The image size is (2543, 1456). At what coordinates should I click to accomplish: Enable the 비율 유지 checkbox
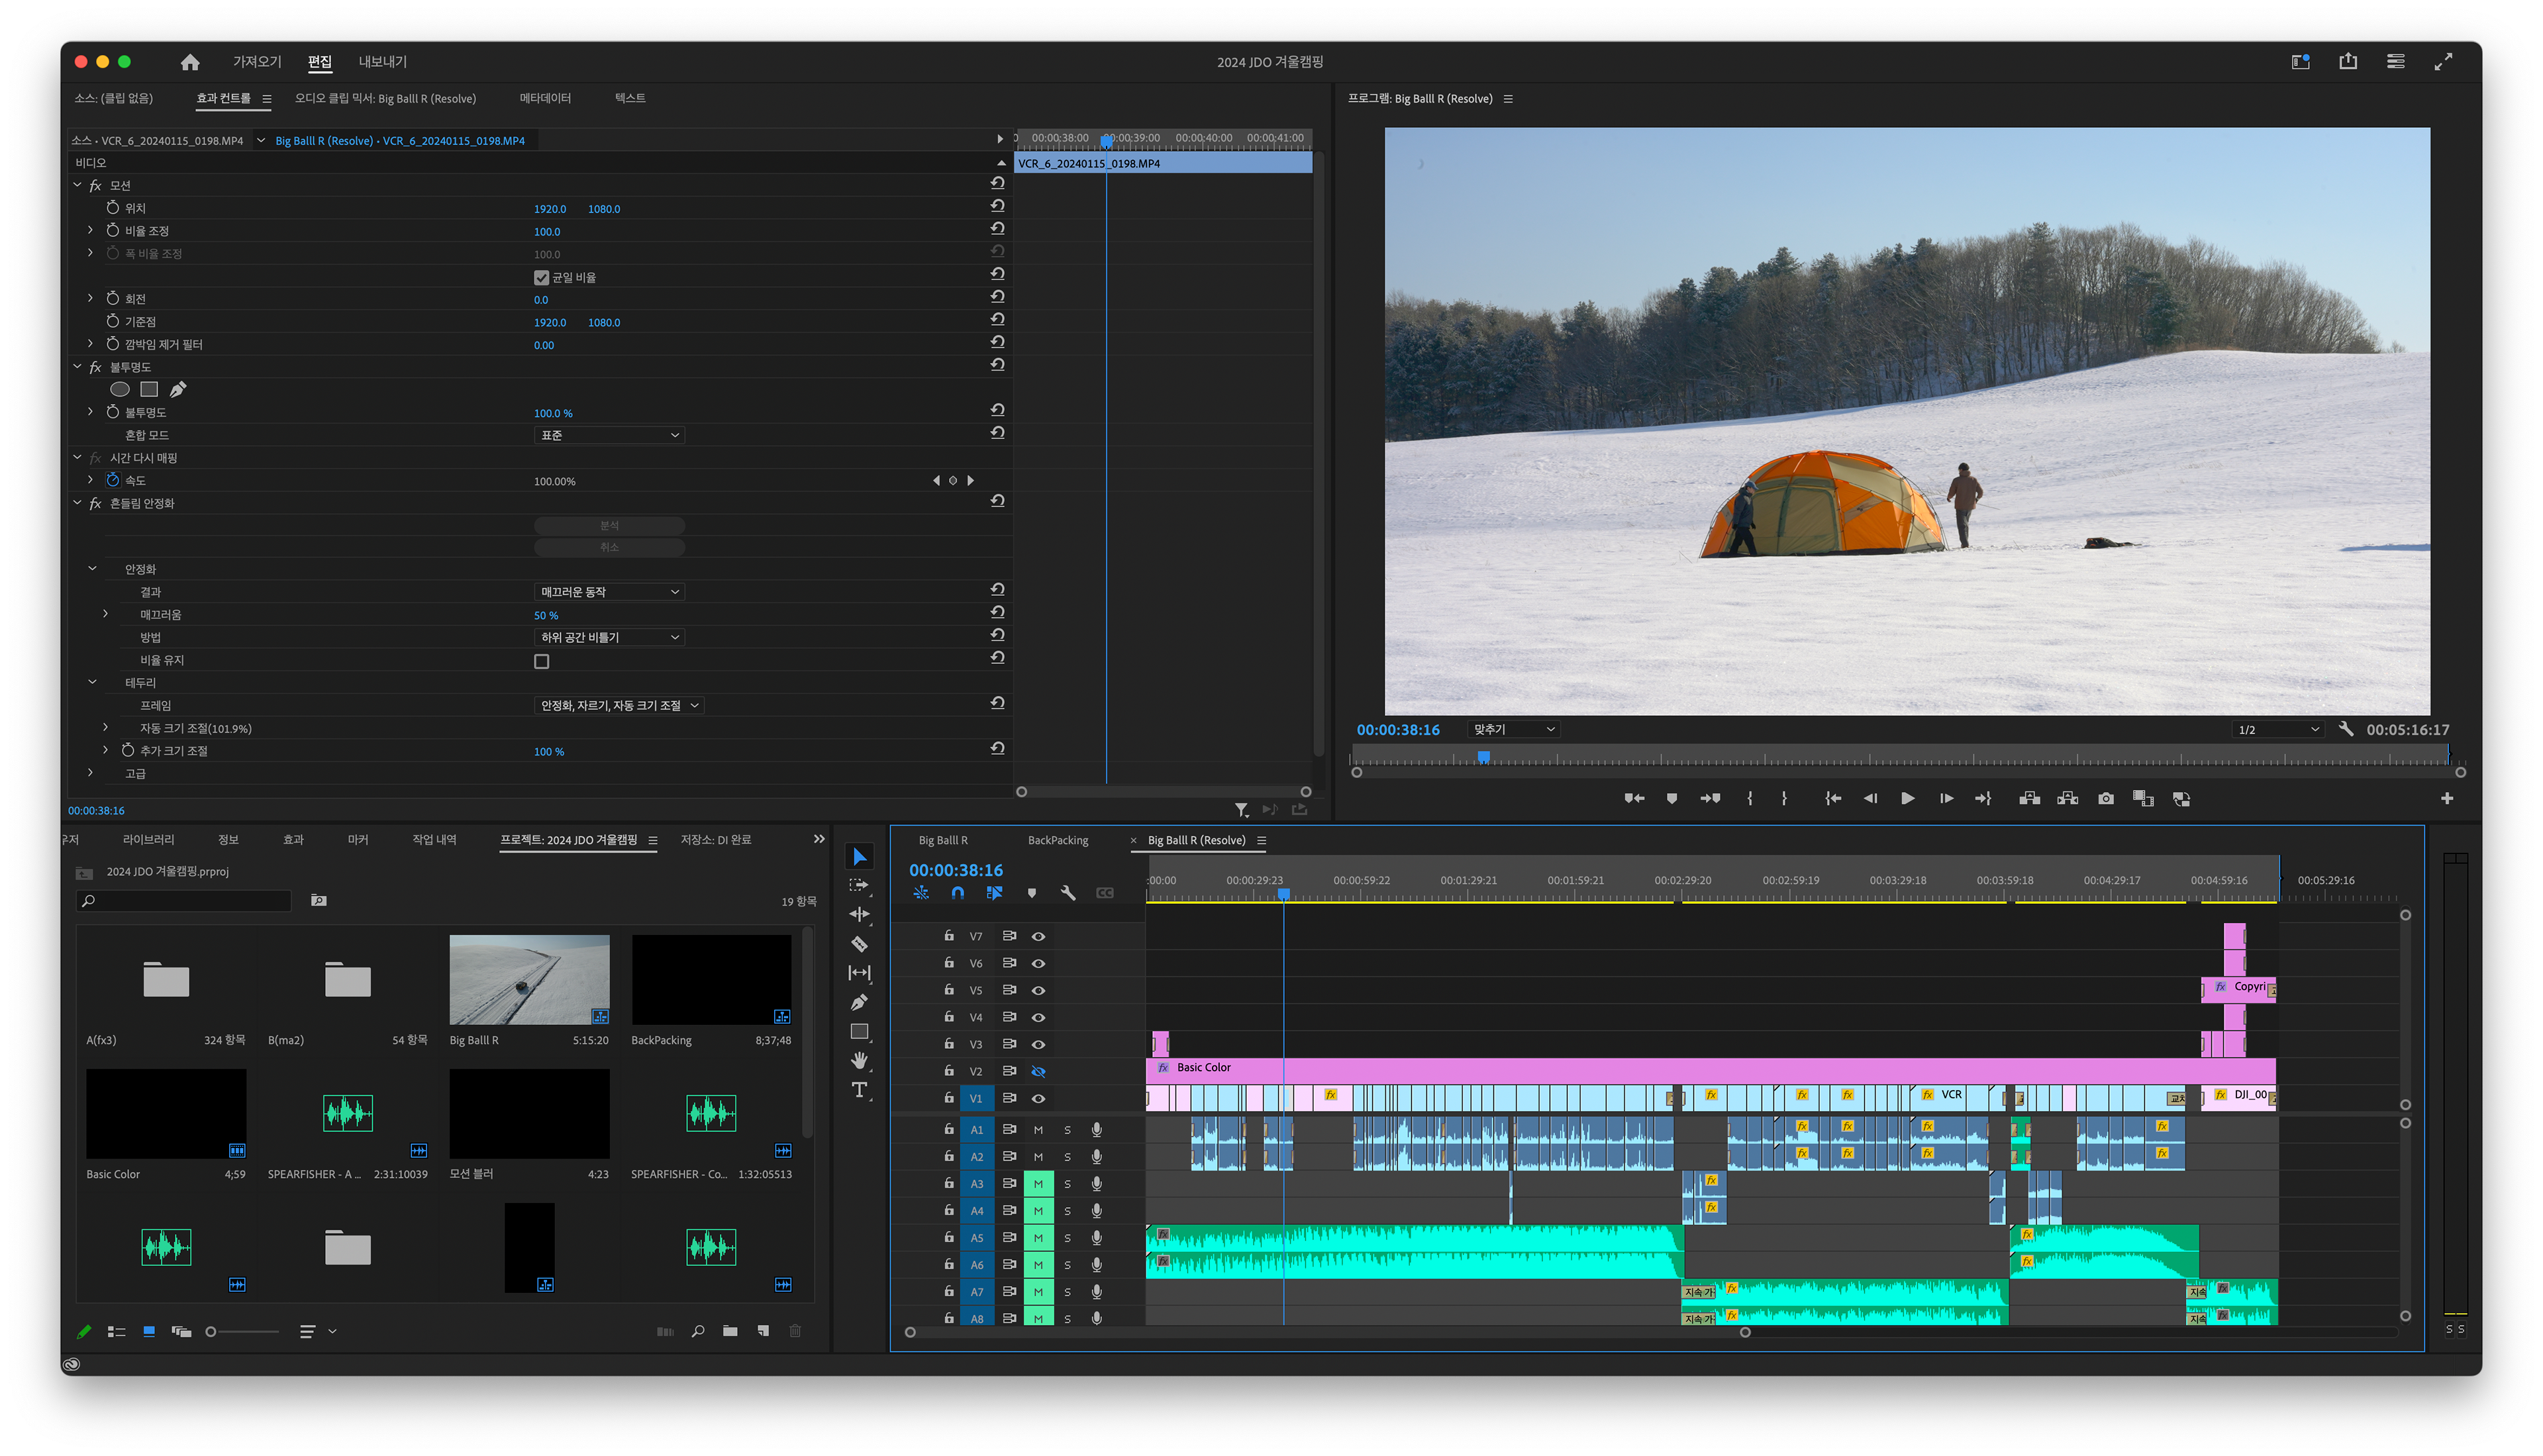point(542,661)
